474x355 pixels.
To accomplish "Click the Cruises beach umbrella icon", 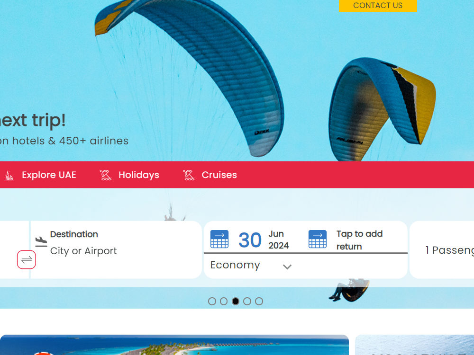I will click(x=189, y=175).
